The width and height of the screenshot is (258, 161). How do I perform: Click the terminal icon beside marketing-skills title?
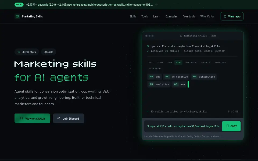(181, 36)
